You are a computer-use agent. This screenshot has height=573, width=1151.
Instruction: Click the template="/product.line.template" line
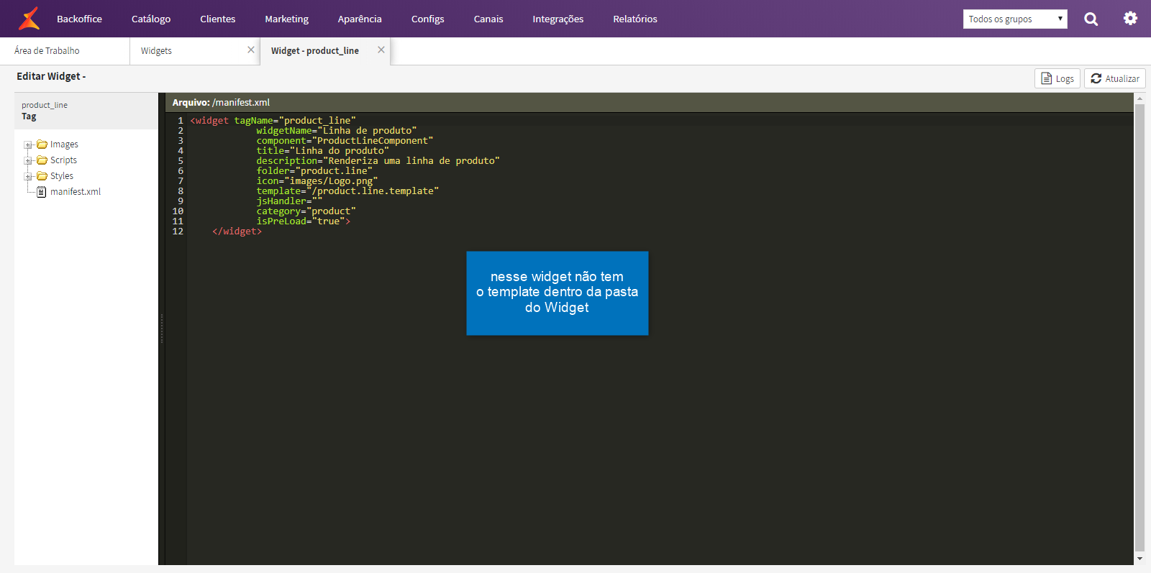click(347, 191)
